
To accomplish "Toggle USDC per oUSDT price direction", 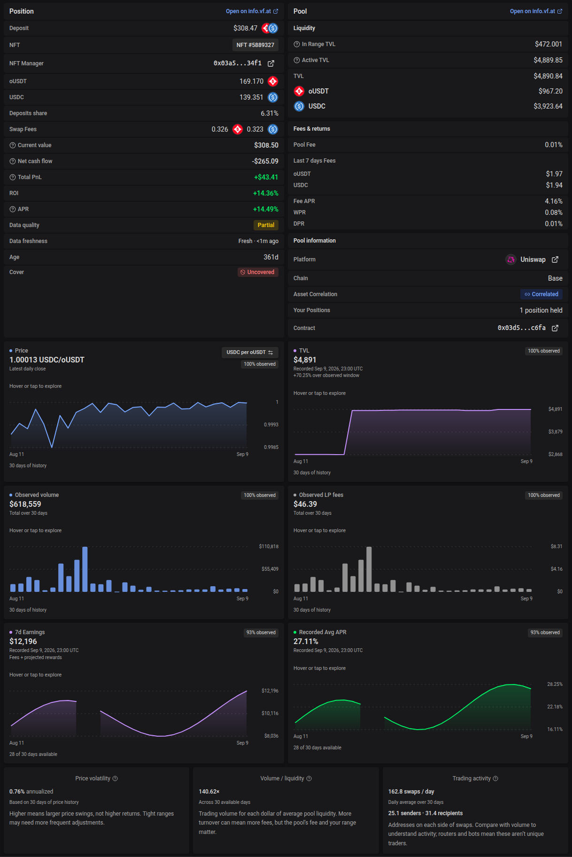I will point(250,353).
